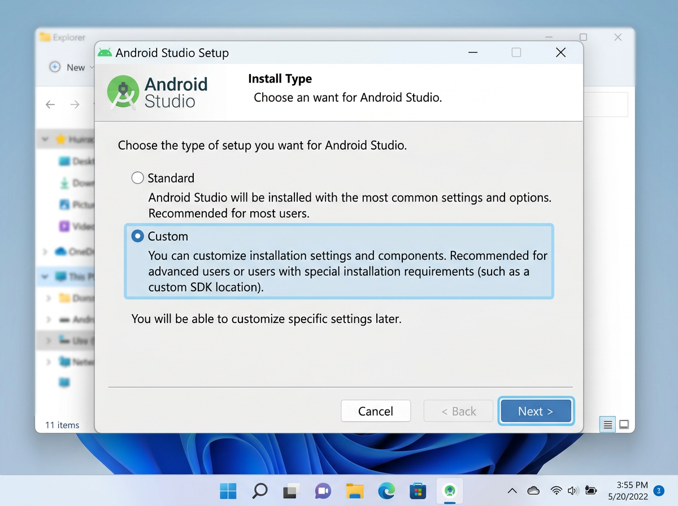
Task: Click the Android Studio logo in header
Action: tap(158, 92)
